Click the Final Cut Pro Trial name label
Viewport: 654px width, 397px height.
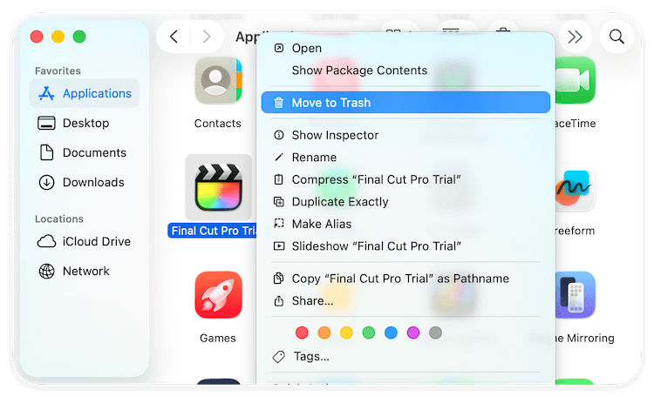click(x=212, y=231)
